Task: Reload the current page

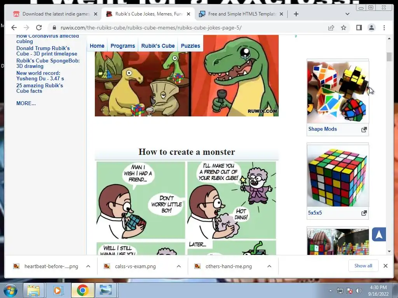Action: [x=39, y=28]
